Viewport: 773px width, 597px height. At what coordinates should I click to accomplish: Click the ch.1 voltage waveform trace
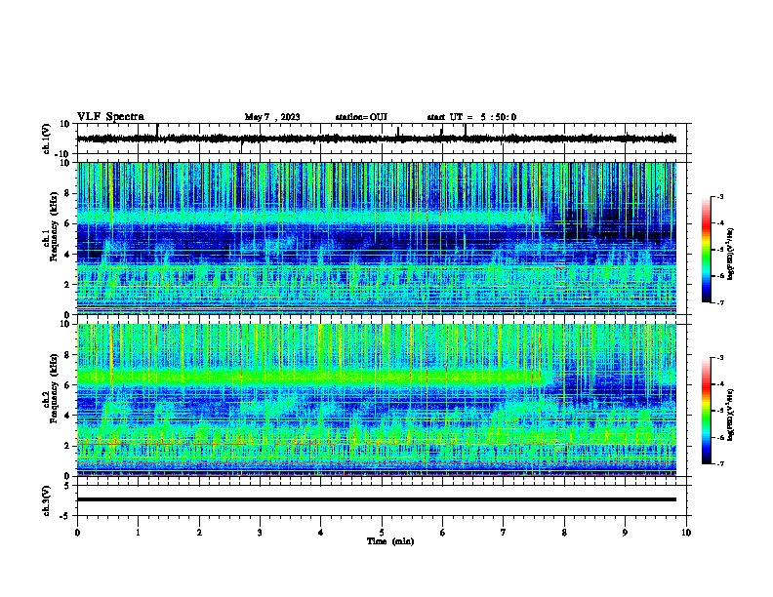coord(376,139)
